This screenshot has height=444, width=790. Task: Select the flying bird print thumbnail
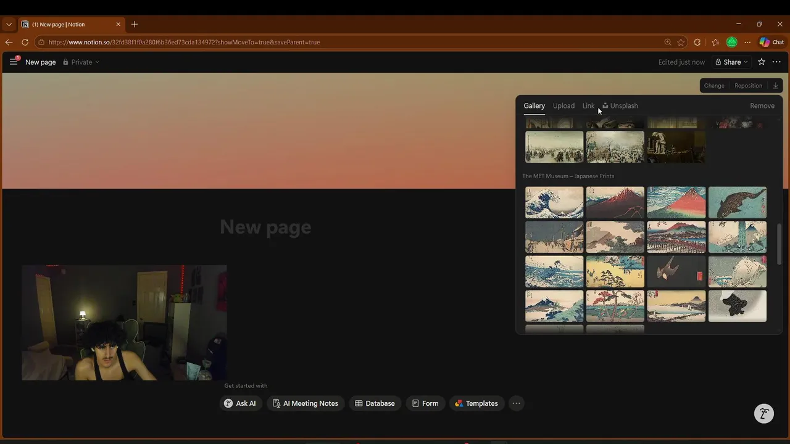pos(676,271)
